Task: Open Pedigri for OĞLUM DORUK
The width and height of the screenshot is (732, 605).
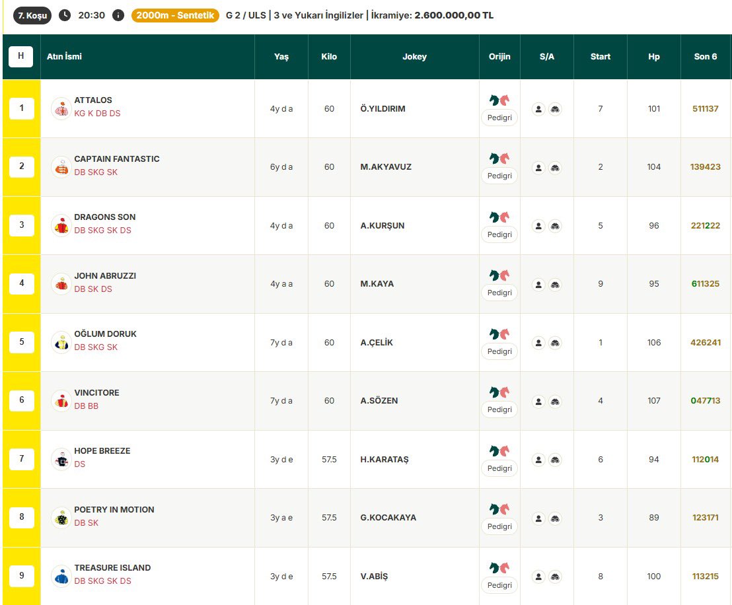Action: tap(499, 351)
